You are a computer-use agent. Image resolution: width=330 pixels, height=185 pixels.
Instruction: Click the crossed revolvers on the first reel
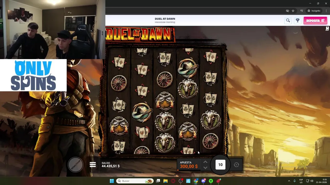tap(119, 126)
